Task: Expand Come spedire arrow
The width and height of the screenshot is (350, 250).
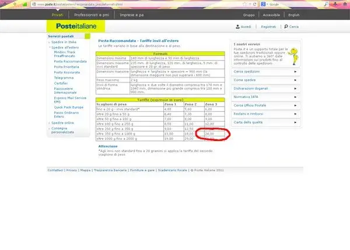Action: click(x=295, y=80)
